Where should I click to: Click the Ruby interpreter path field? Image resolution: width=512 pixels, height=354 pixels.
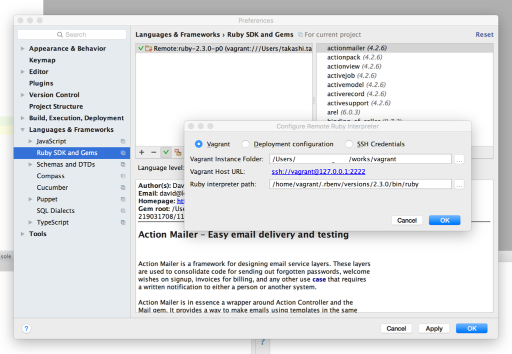pyautogui.click(x=360, y=184)
